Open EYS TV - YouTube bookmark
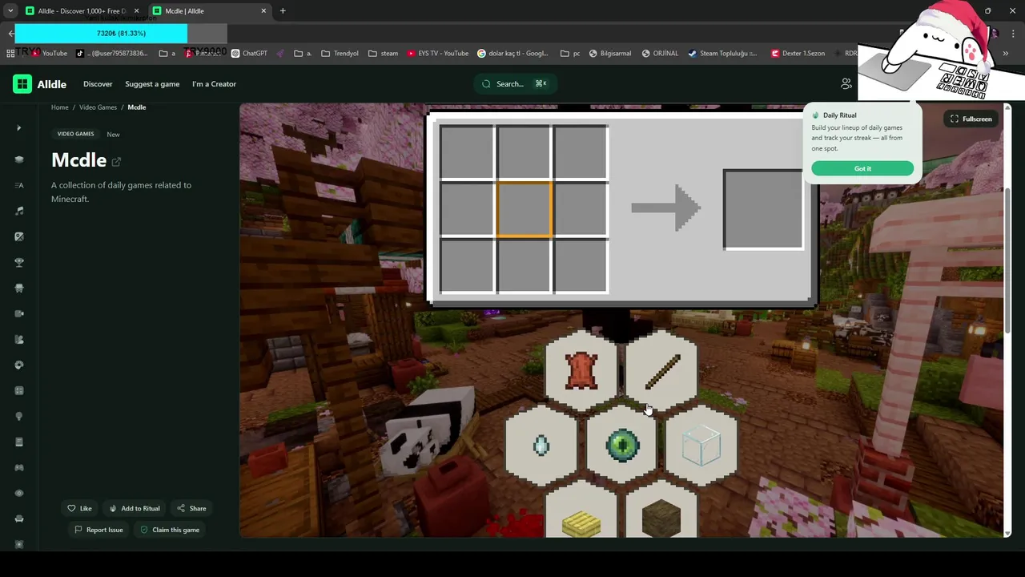This screenshot has width=1025, height=577. point(437,54)
